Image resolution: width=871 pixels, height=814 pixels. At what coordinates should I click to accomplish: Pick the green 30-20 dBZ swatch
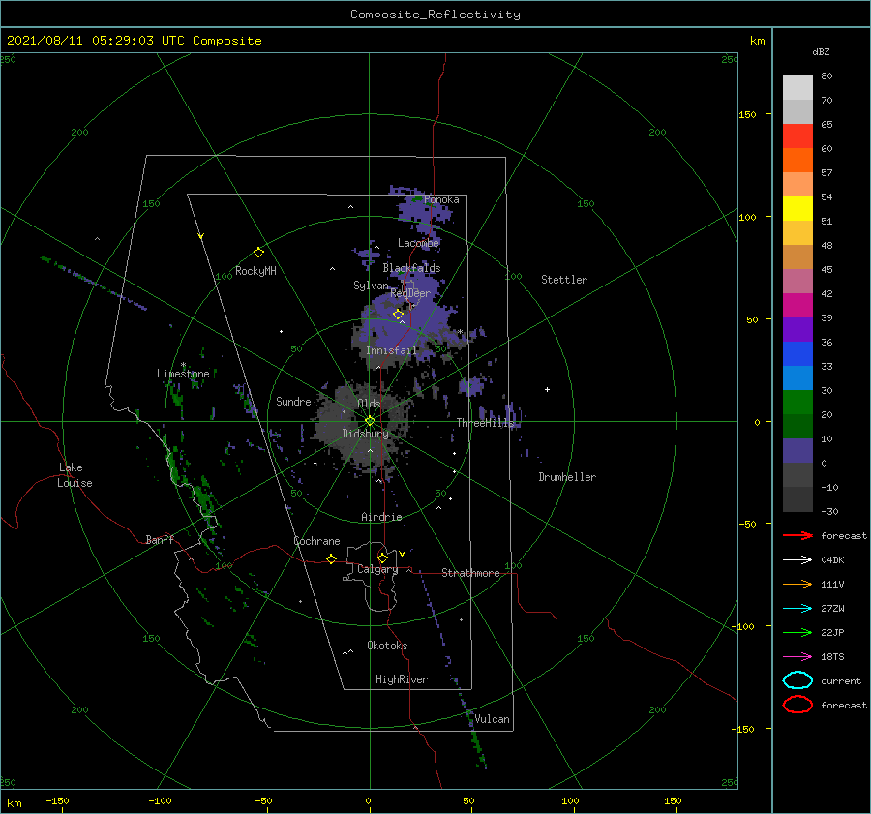click(797, 403)
